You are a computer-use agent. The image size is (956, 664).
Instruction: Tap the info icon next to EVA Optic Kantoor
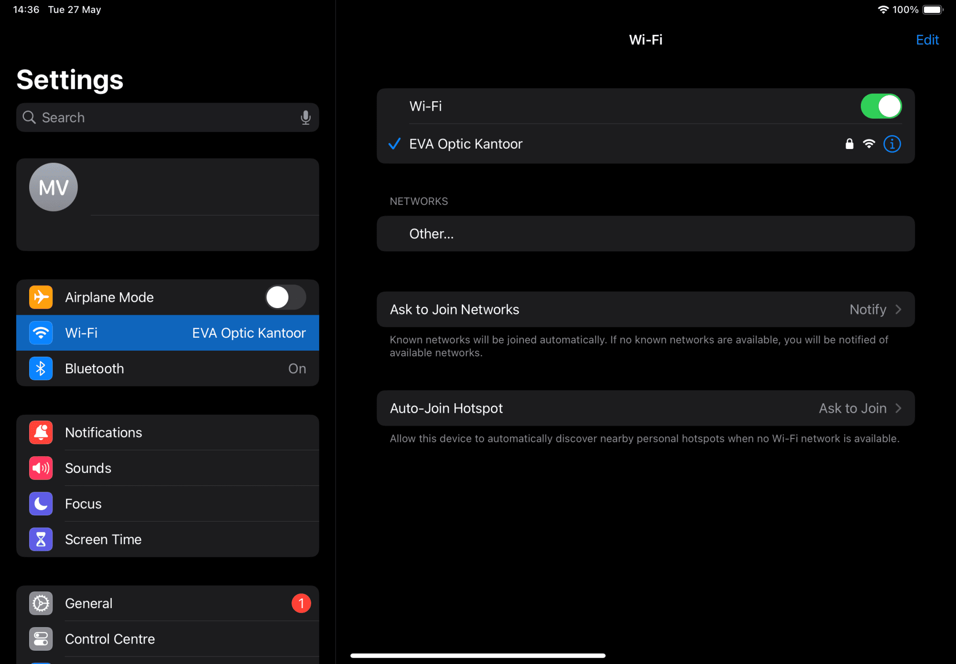[x=892, y=144]
